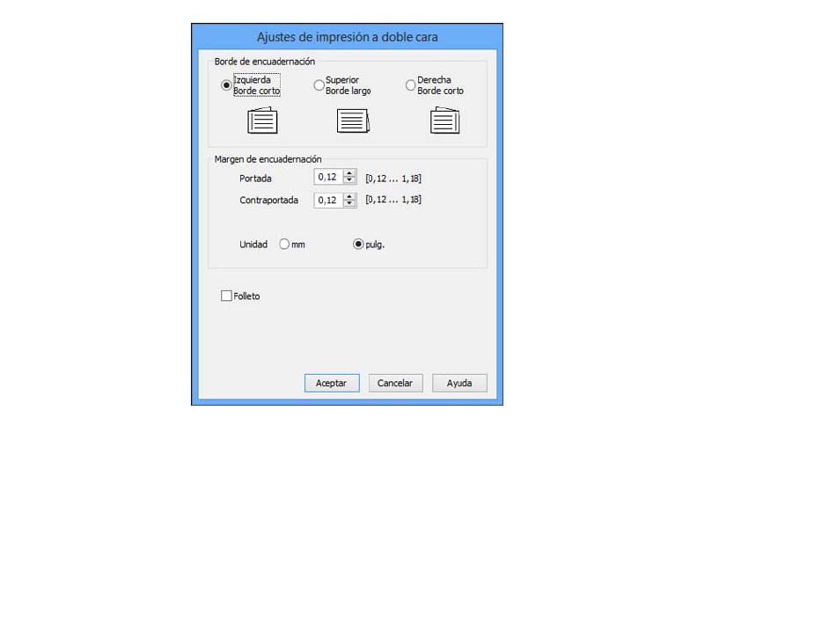
Task: Select the Izquierda Borde corto radio button
Action: tap(227, 85)
